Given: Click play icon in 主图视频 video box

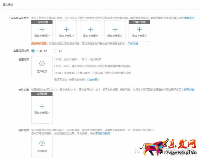Looking at the screenshot, I should [x=42, y=64].
